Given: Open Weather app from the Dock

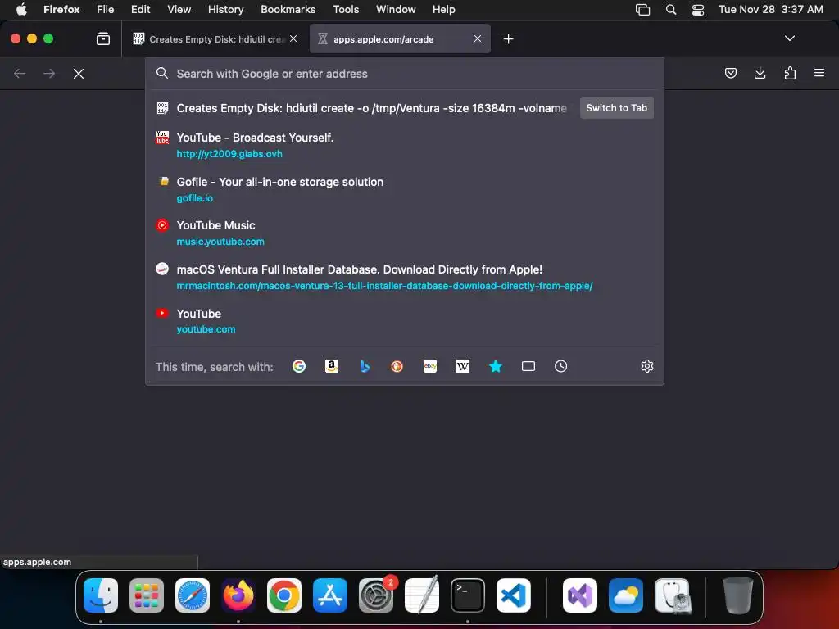Looking at the screenshot, I should (x=626, y=595).
